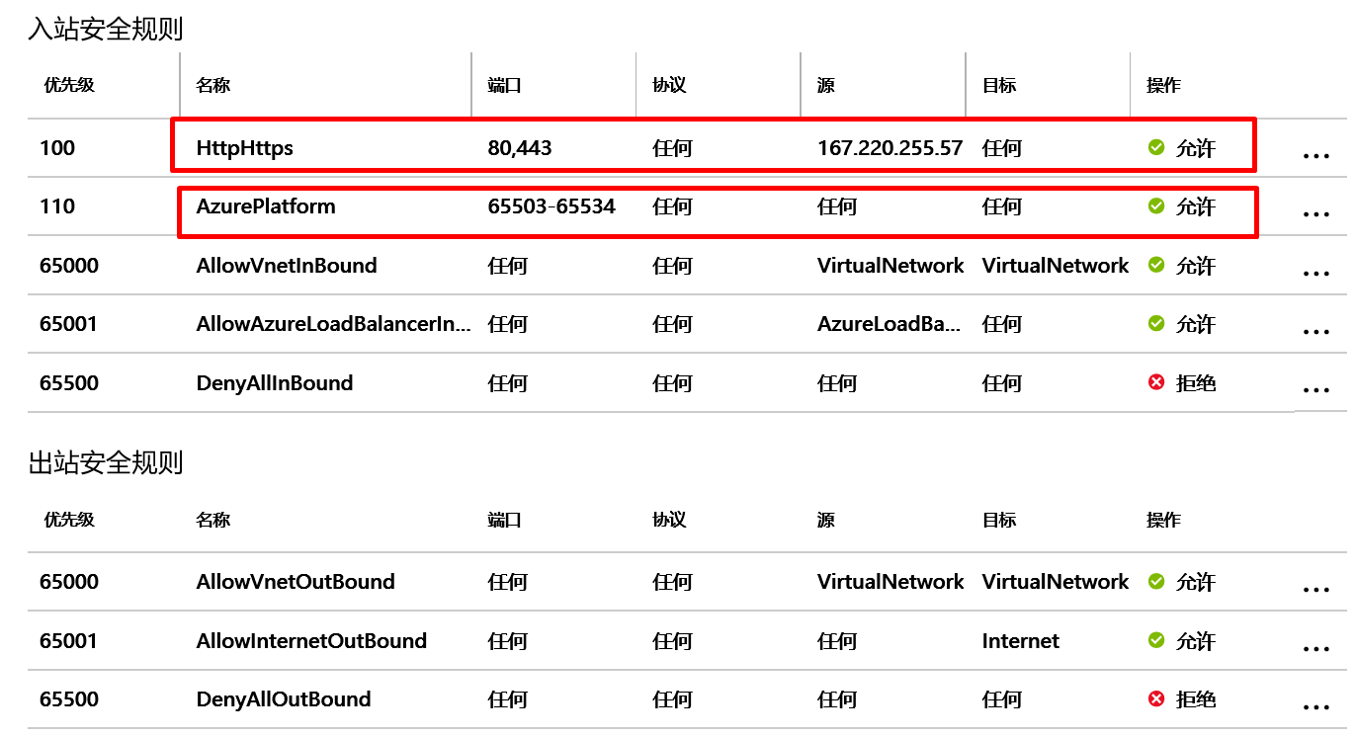Screen dimensions: 1355x737
Task: Open the AllowAzureLoadBalancerIn... rule name
Action: pos(333,324)
